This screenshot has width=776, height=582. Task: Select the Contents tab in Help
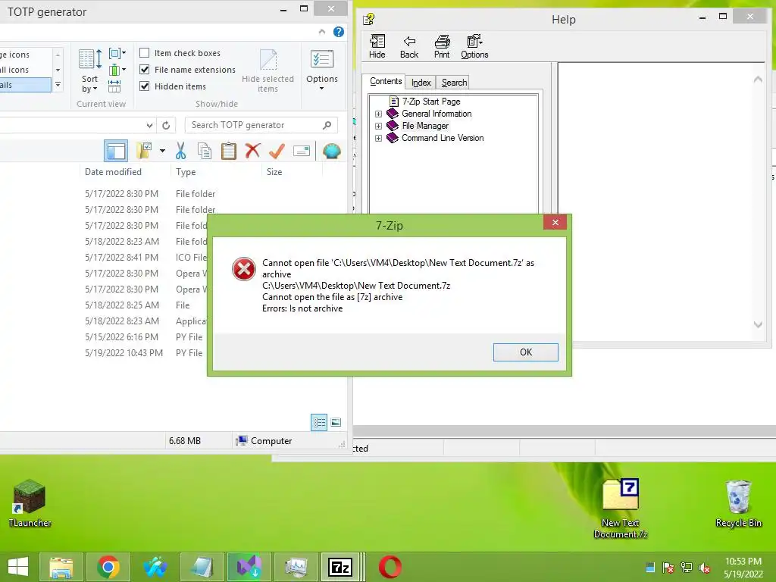[x=386, y=81]
